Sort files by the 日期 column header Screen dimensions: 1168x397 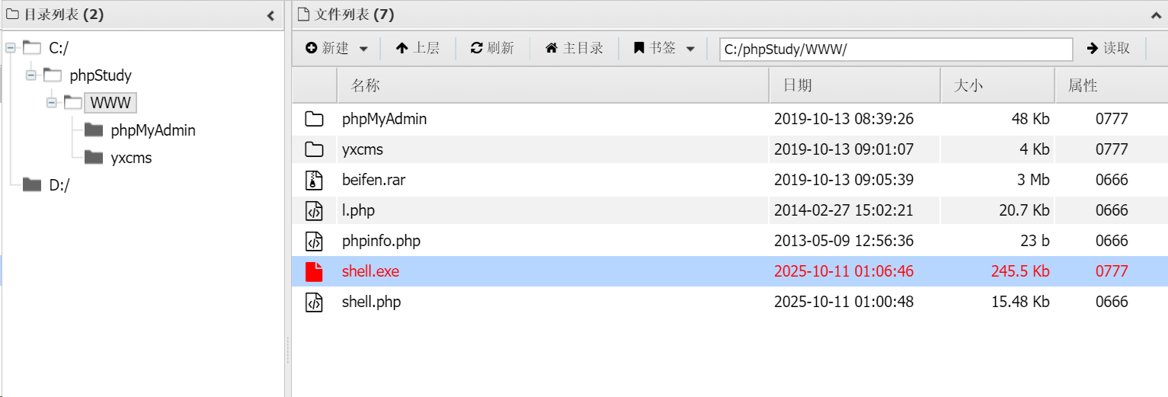point(798,85)
